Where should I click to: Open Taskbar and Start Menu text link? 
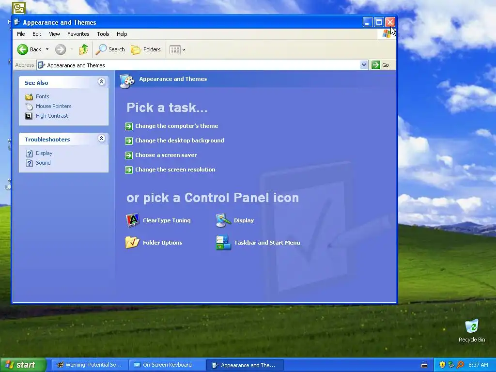coord(267,243)
